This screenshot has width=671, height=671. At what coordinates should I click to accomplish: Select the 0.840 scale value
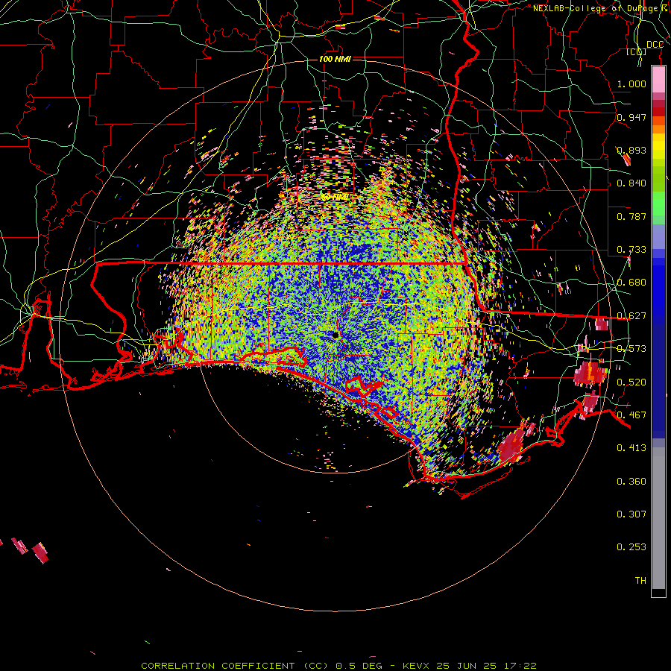tap(631, 183)
